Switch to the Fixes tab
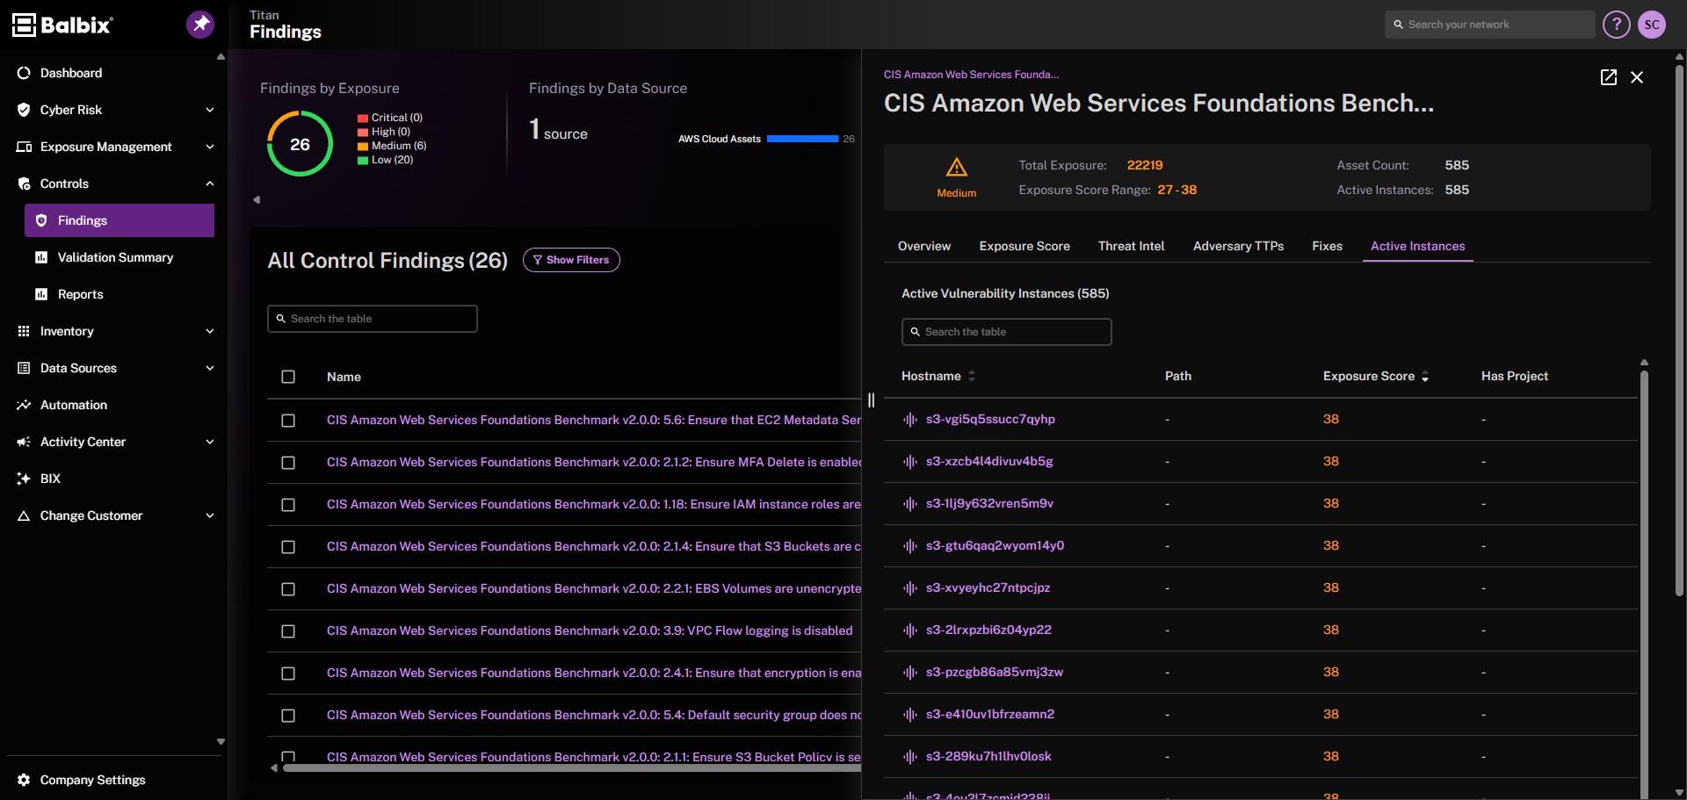This screenshot has height=800, width=1687. [1327, 246]
